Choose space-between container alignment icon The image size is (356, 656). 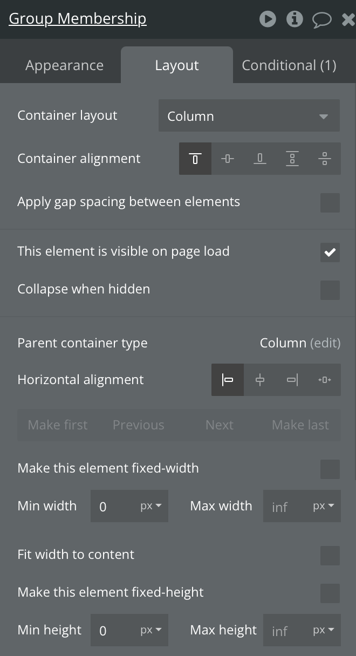coord(292,159)
